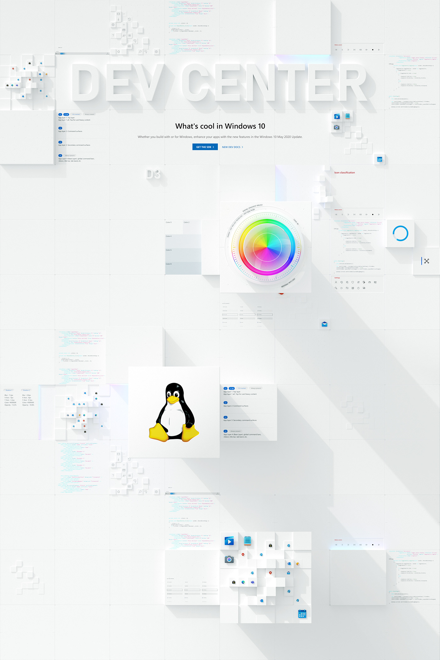The width and height of the screenshot is (440, 660).
Task: Launch Movies & TV in the bottom app grid
Action: [229, 541]
